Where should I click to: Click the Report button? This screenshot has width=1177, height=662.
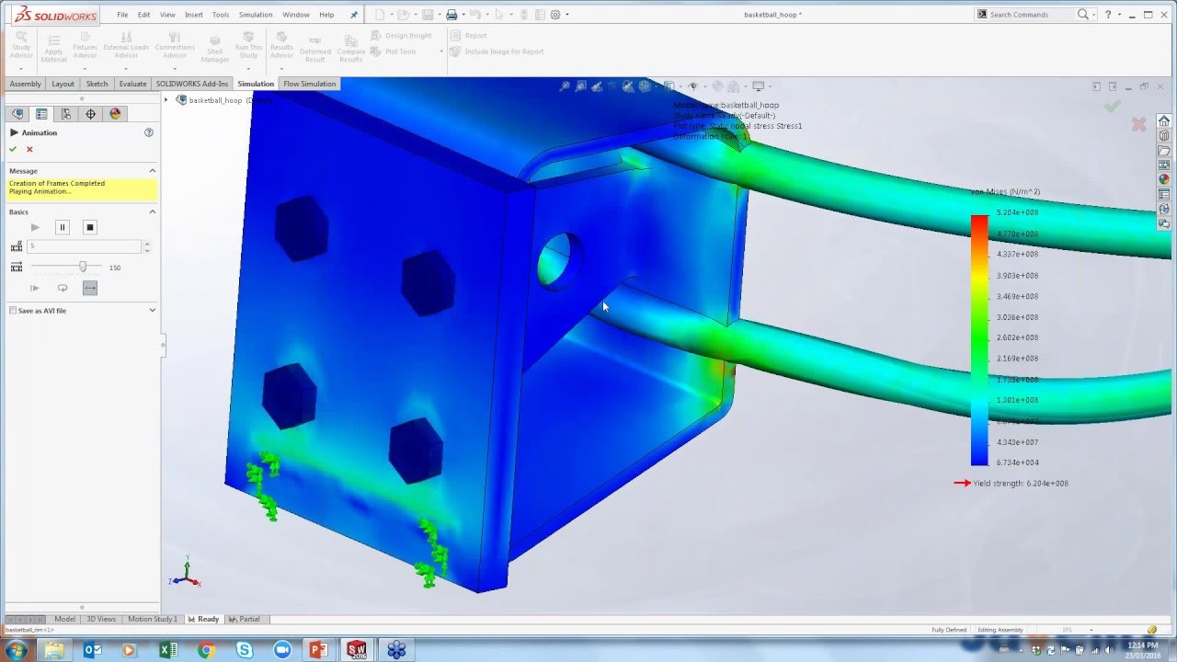point(469,36)
